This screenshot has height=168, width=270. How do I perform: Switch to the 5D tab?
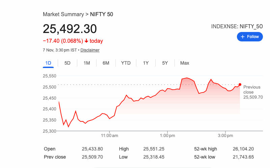(67, 63)
